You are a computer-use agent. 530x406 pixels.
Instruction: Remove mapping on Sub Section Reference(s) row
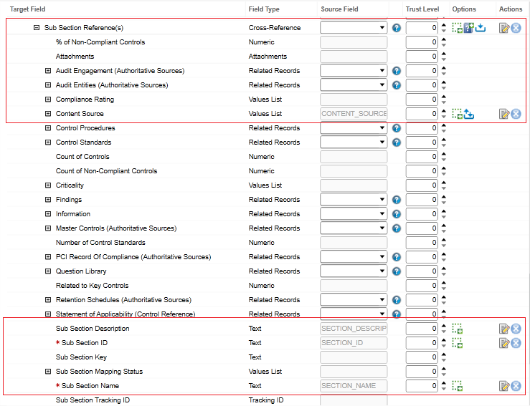pos(516,28)
